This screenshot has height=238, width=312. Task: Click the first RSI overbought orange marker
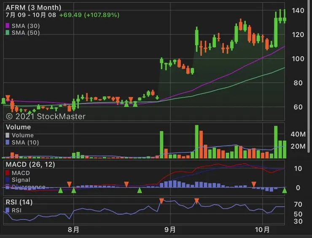161,201
